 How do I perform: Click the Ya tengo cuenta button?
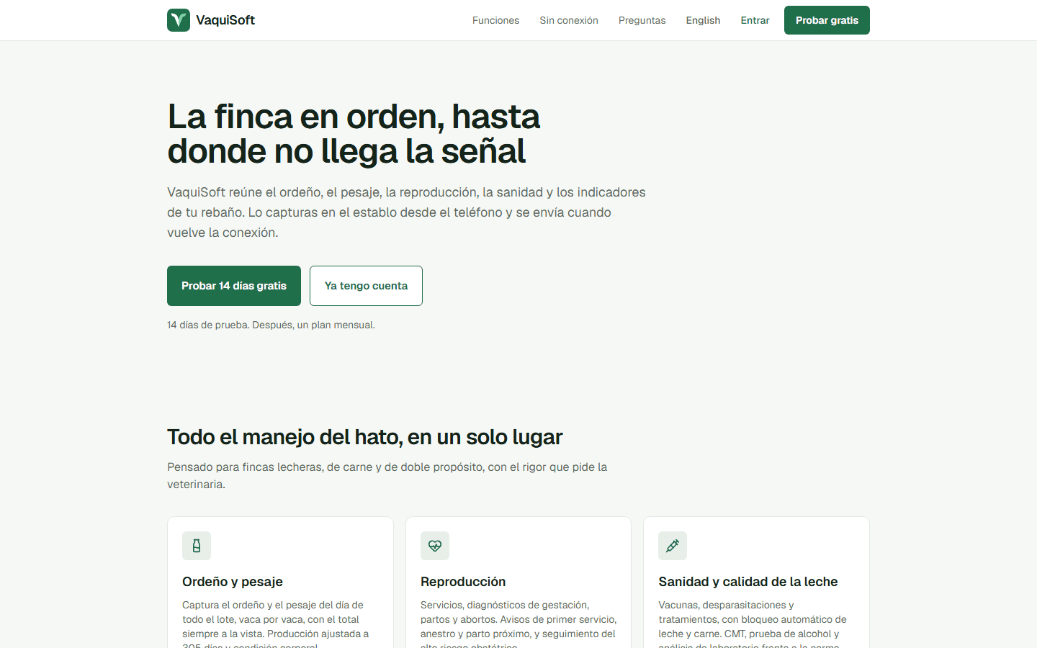(366, 286)
